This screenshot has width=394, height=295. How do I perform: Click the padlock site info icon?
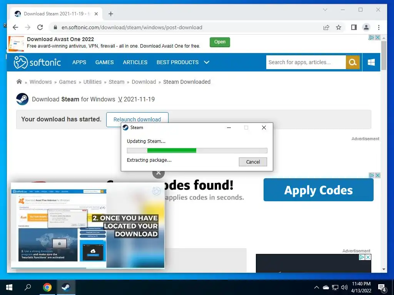point(55,27)
